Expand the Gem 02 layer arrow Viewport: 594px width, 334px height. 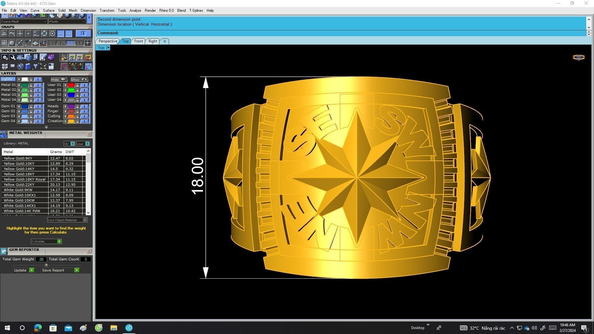coord(19,111)
